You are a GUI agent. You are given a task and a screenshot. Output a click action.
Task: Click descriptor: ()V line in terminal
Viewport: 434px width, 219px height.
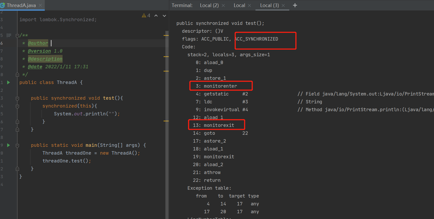[203, 31]
